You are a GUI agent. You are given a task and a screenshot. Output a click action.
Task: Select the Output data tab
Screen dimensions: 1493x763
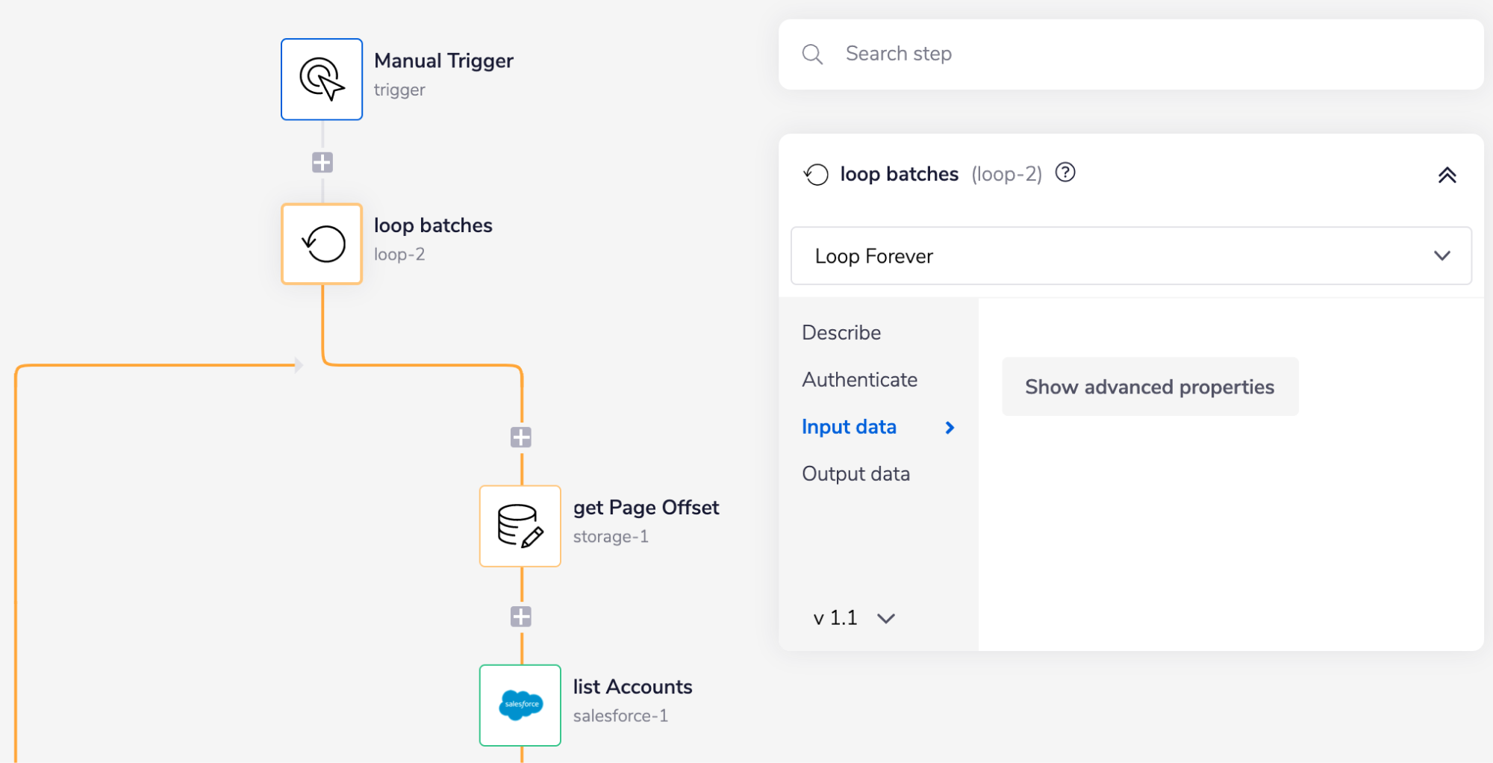click(x=855, y=473)
